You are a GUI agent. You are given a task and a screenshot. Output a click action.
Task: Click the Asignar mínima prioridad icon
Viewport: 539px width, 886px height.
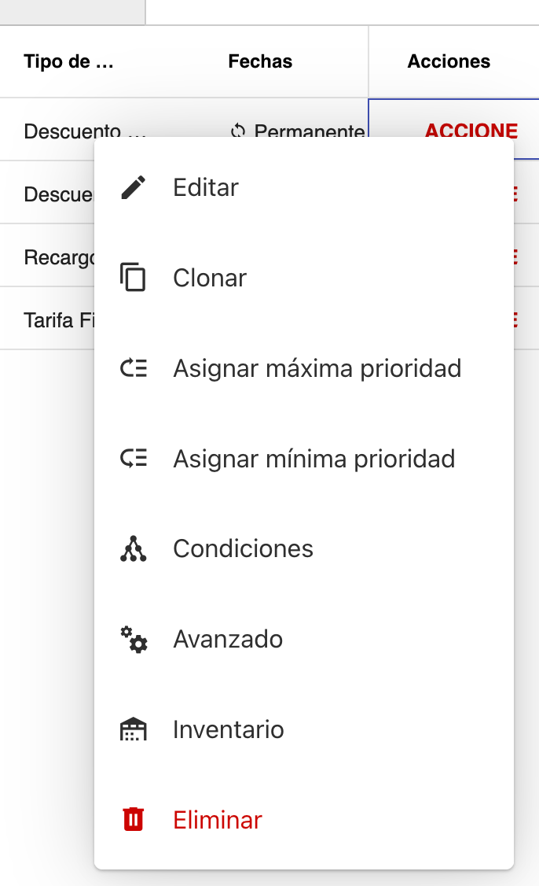coord(135,458)
